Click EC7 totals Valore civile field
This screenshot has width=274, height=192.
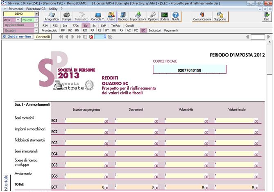(x=187, y=187)
